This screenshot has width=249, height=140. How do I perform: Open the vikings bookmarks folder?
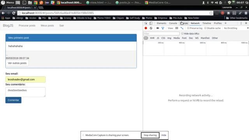point(18,18)
